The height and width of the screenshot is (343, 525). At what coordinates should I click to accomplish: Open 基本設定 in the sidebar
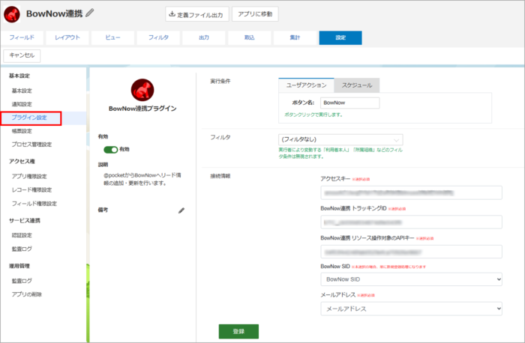[22, 91]
